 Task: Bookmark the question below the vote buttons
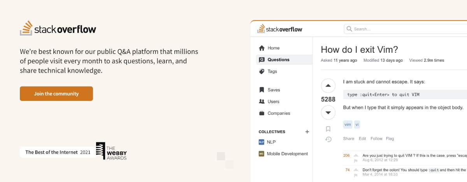[x=328, y=129]
